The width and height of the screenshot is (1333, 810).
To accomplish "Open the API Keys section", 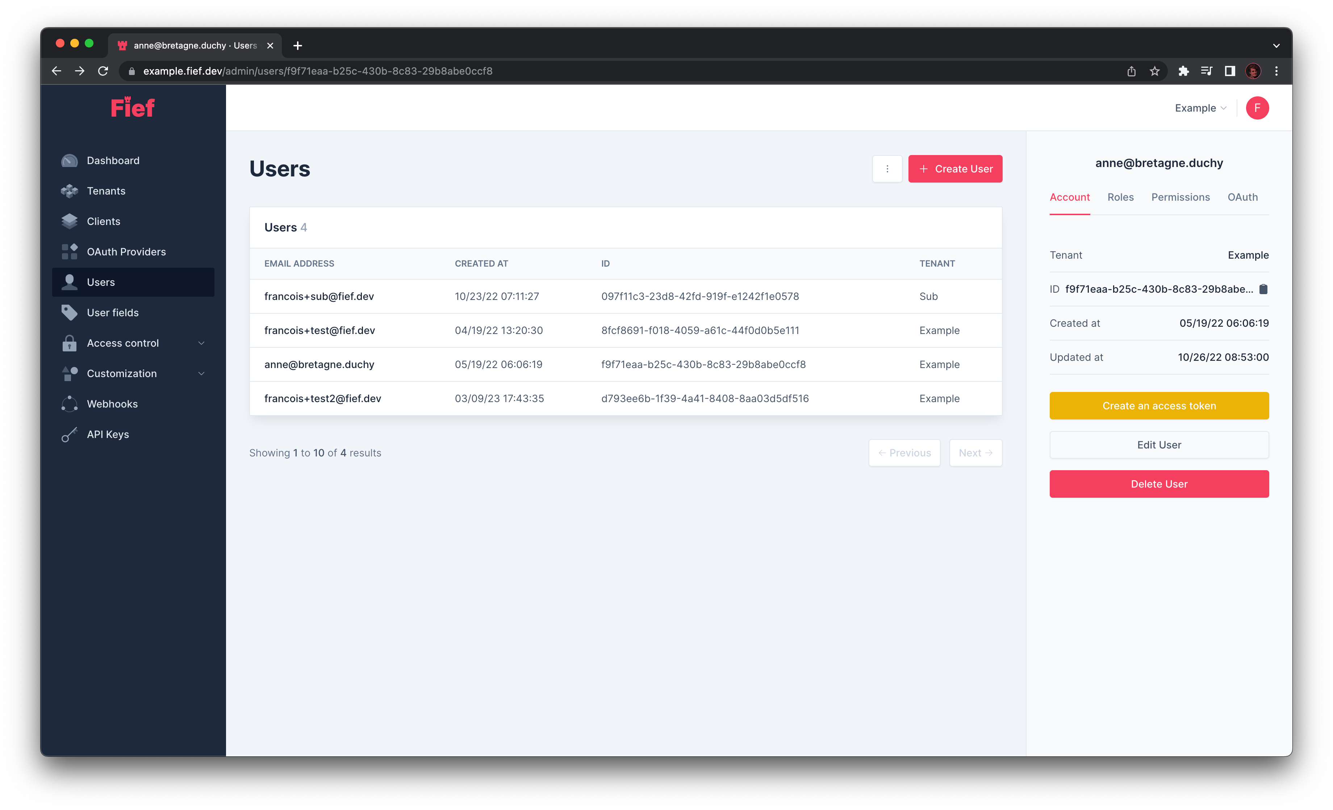I will [x=108, y=434].
